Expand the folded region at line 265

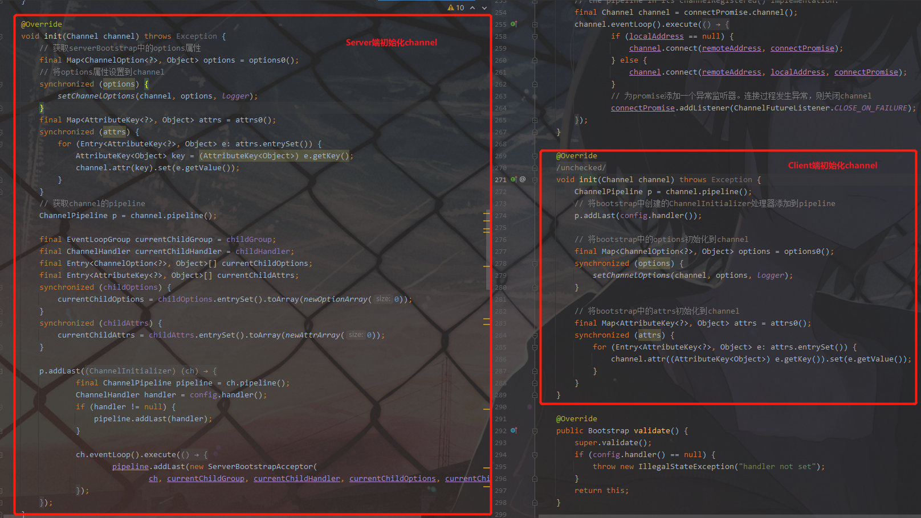[535, 120]
